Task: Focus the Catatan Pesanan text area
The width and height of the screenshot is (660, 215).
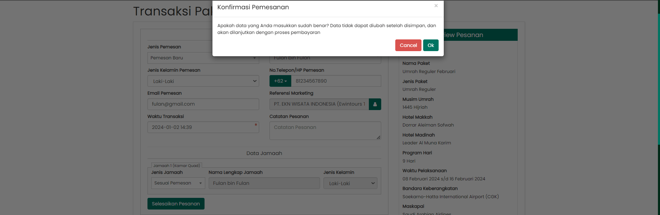Action: (x=325, y=131)
